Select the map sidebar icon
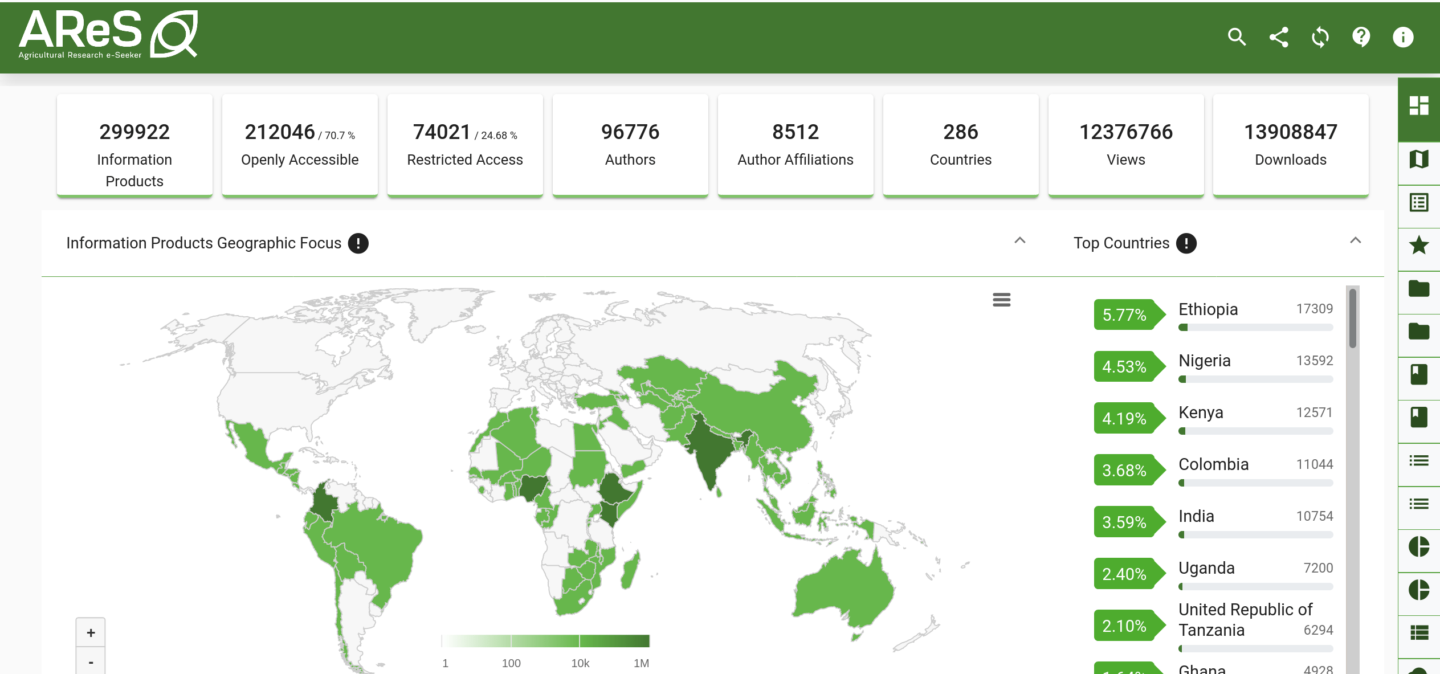Screen dimensions: 1440x674 coord(1419,159)
